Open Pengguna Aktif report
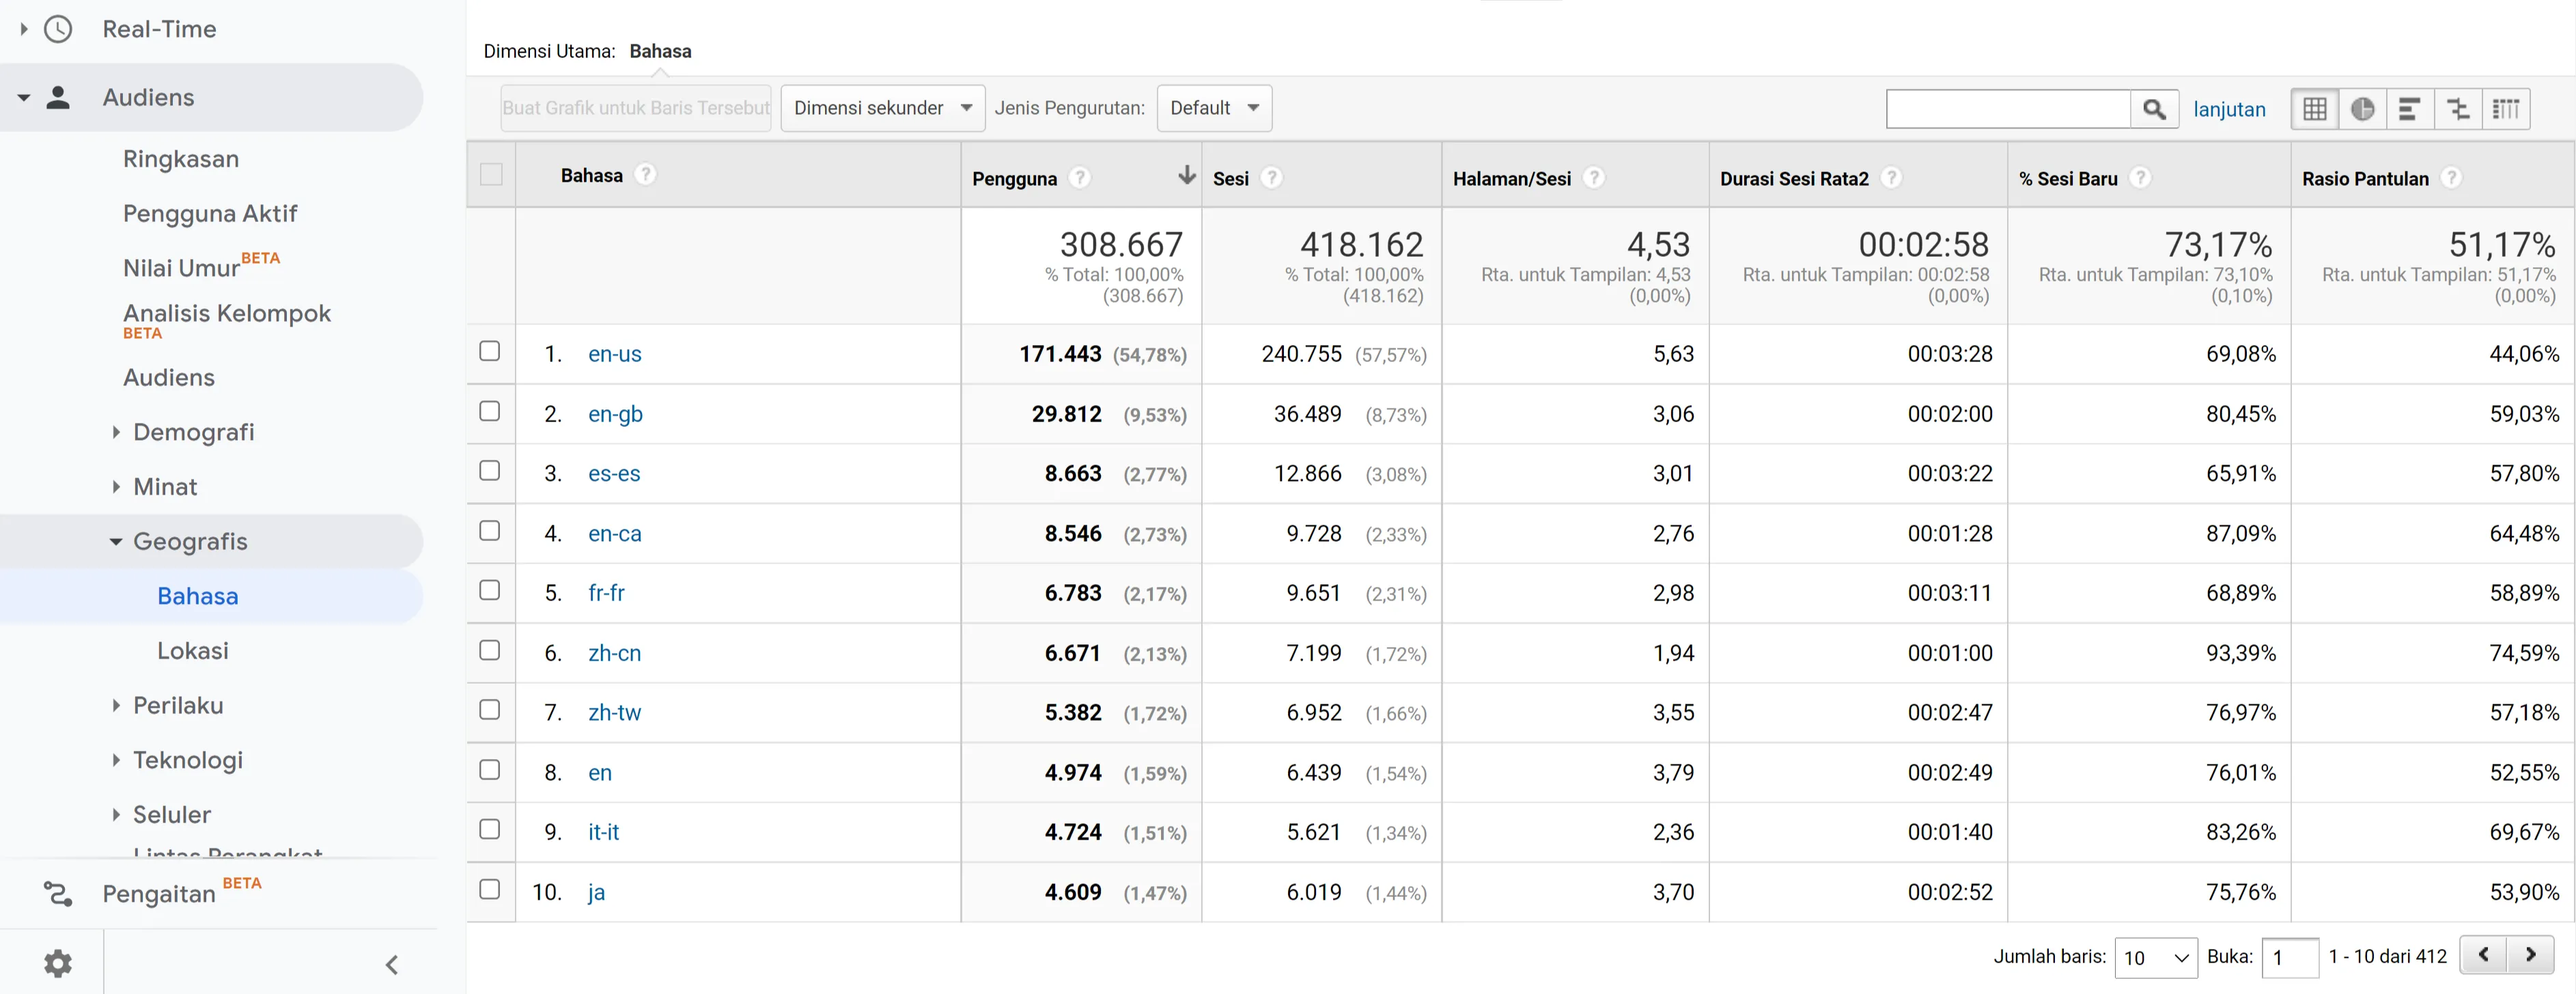This screenshot has width=2576, height=994. pos(210,213)
